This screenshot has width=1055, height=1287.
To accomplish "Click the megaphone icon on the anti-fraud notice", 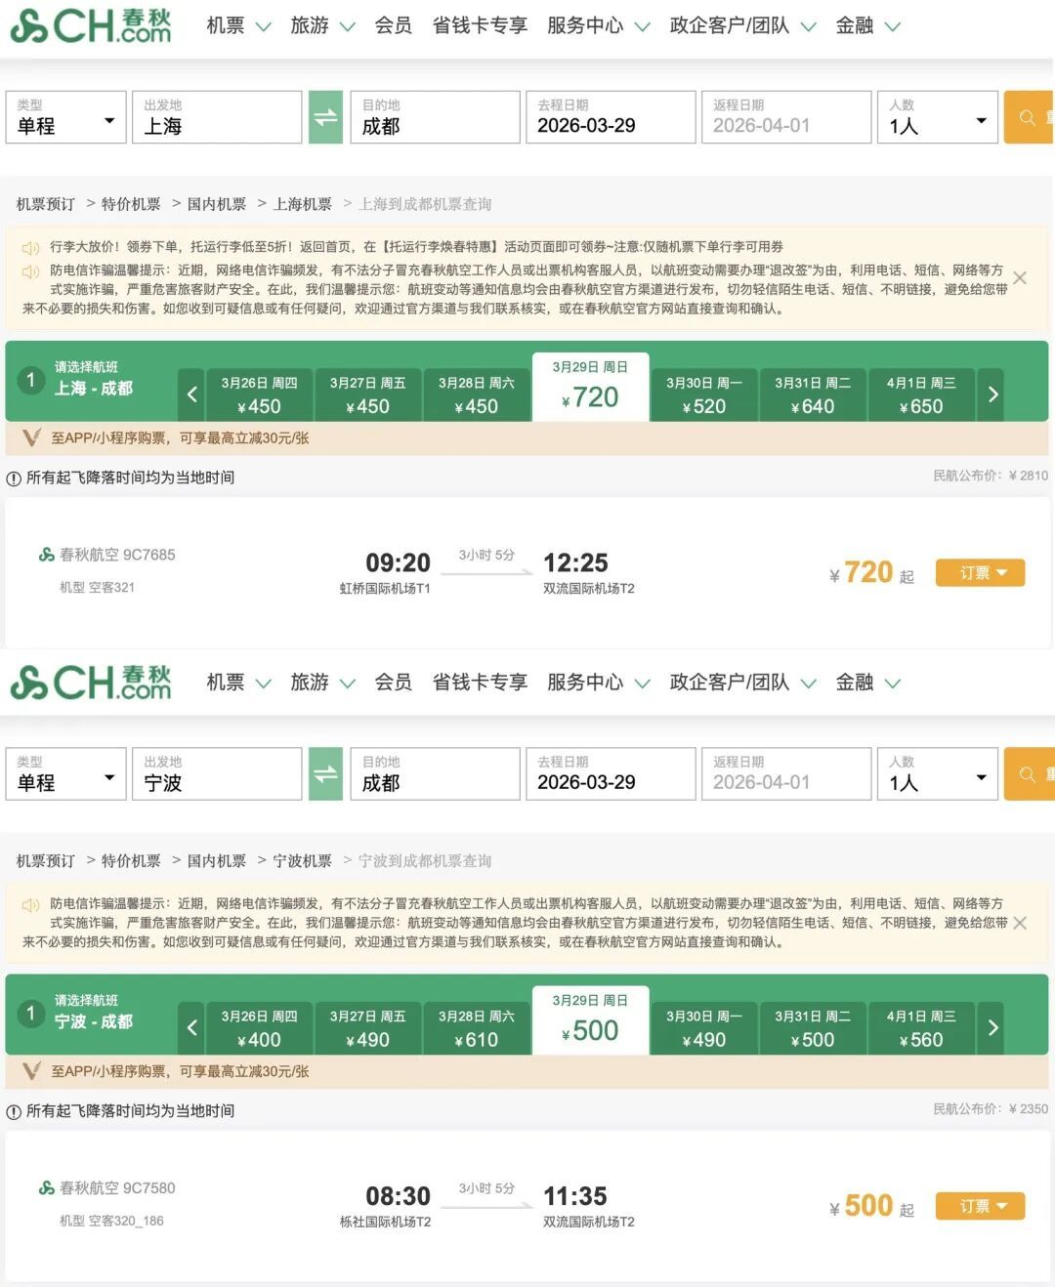I will click(30, 271).
